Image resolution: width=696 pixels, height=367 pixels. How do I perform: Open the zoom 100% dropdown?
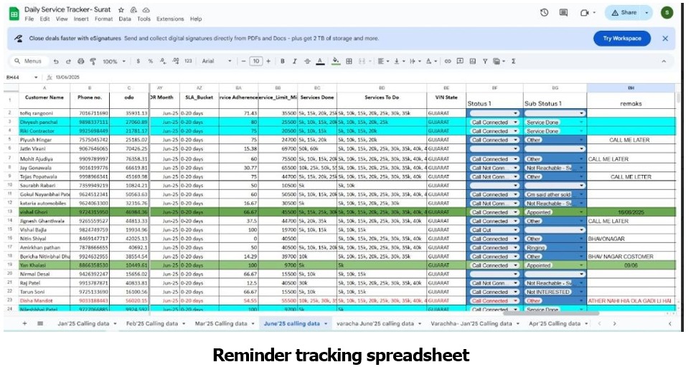coord(113,62)
